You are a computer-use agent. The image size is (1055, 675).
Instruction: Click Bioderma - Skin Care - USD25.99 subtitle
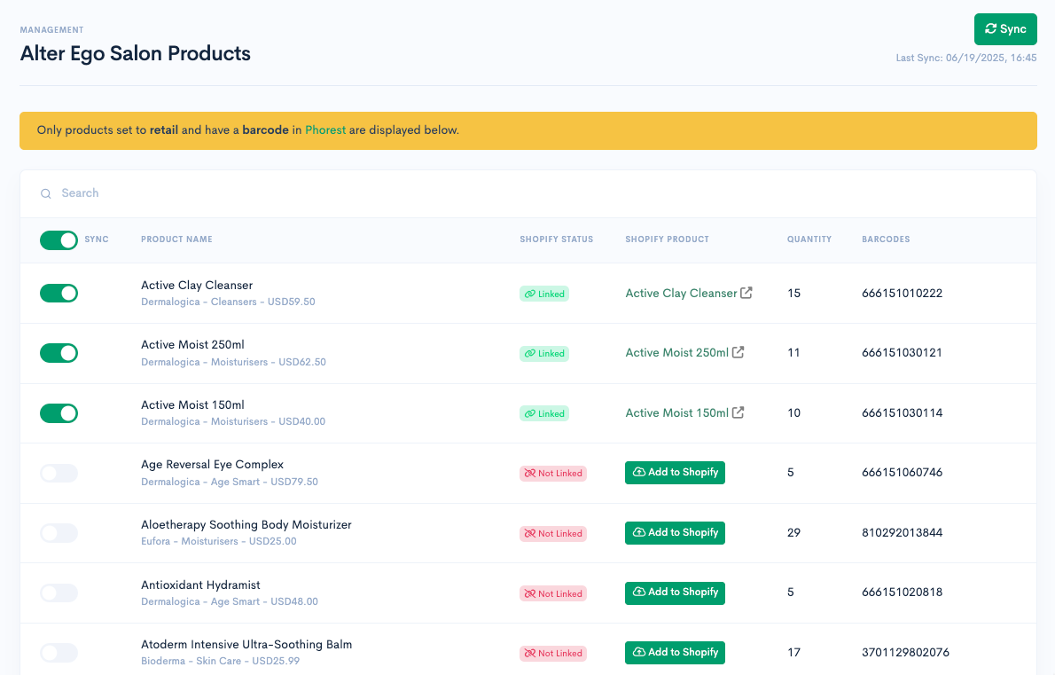click(x=220, y=661)
